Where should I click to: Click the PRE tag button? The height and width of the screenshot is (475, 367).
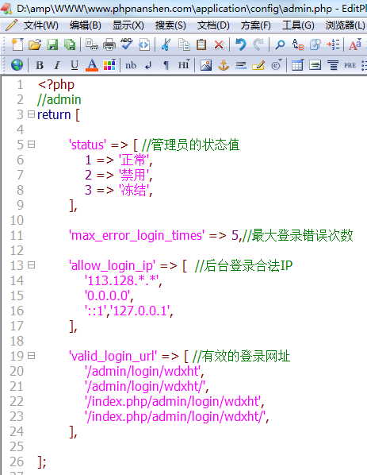coord(350,65)
